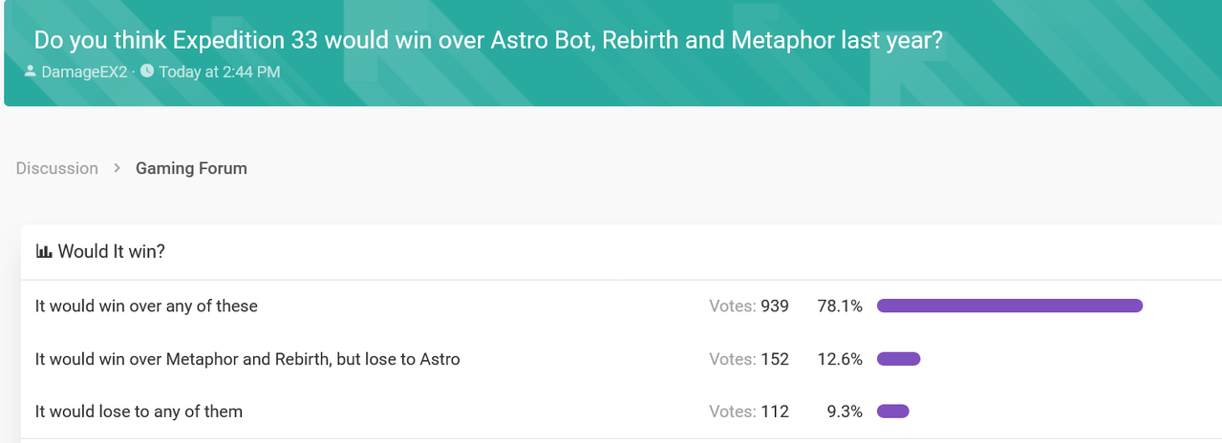Click the "Votes: 112" count
Viewport: 1222px width, 443px height.
click(748, 411)
